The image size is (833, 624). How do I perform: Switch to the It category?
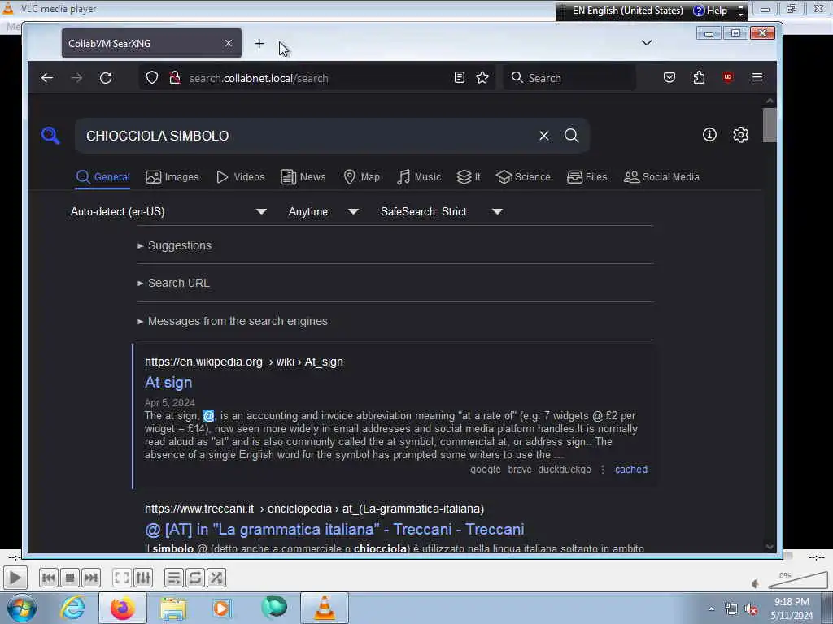click(x=468, y=176)
